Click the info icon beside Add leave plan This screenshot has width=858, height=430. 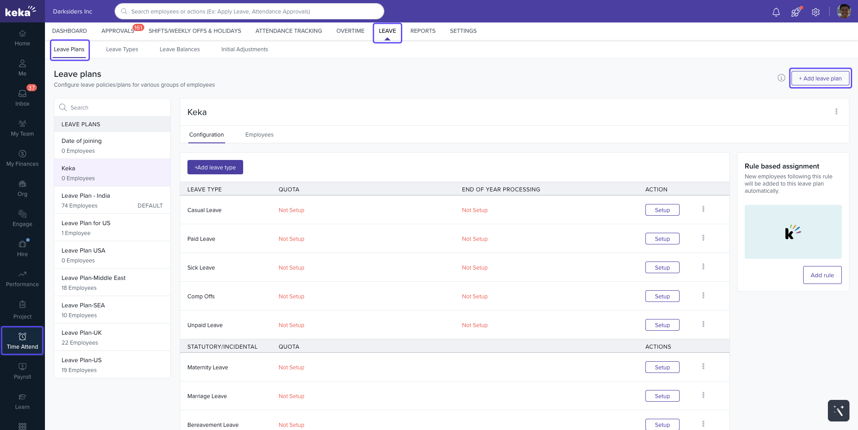tap(781, 78)
